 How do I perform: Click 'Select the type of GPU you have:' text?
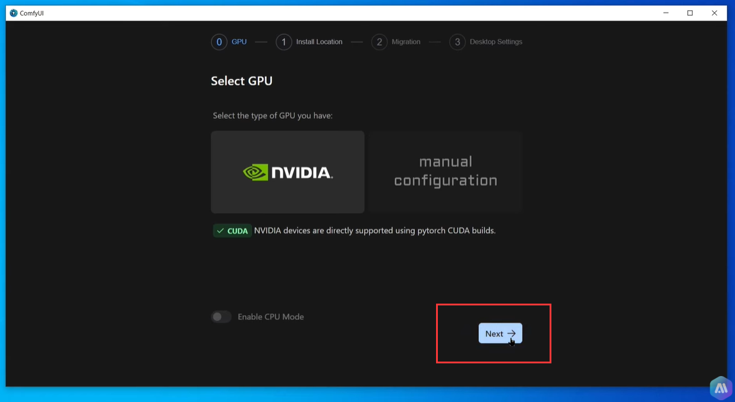[273, 115]
